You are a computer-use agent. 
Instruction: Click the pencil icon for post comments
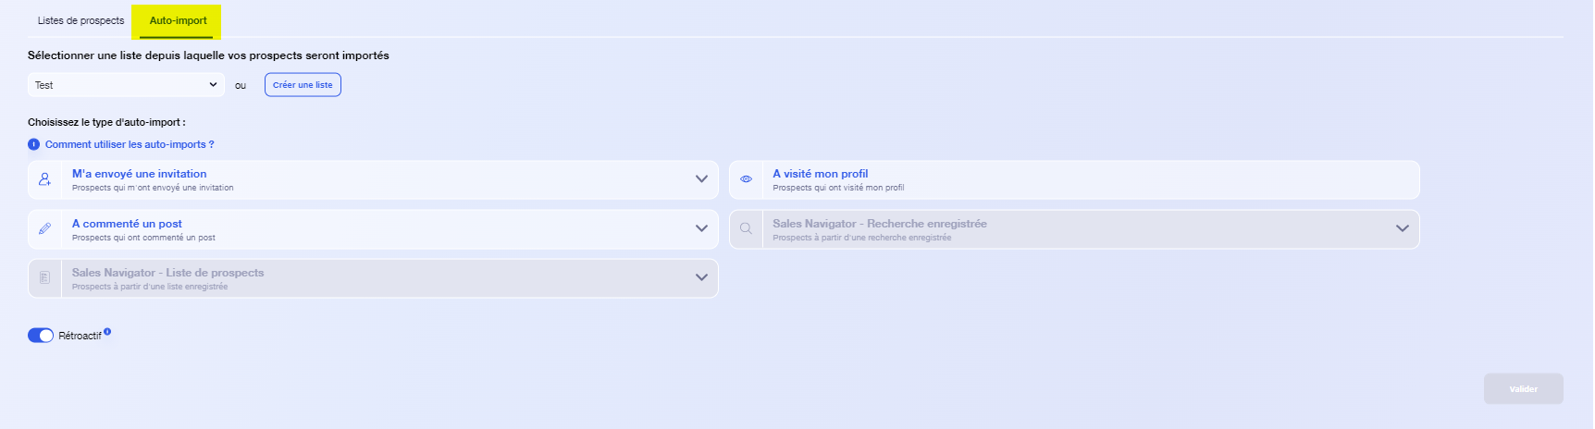point(44,228)
